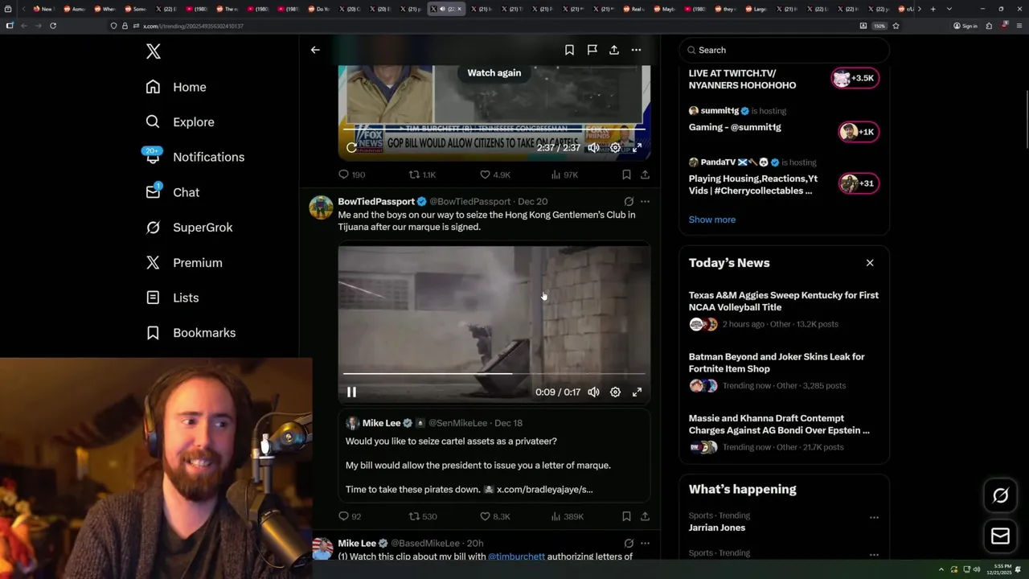Click the Grok icon on BowTiedPassport post
The height and width of the screenshot is (579, 1029).
[629, 202]
